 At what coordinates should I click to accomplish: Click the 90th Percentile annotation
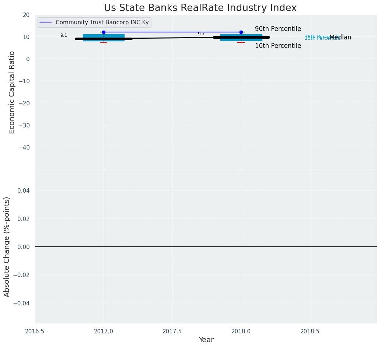(278, 29)
